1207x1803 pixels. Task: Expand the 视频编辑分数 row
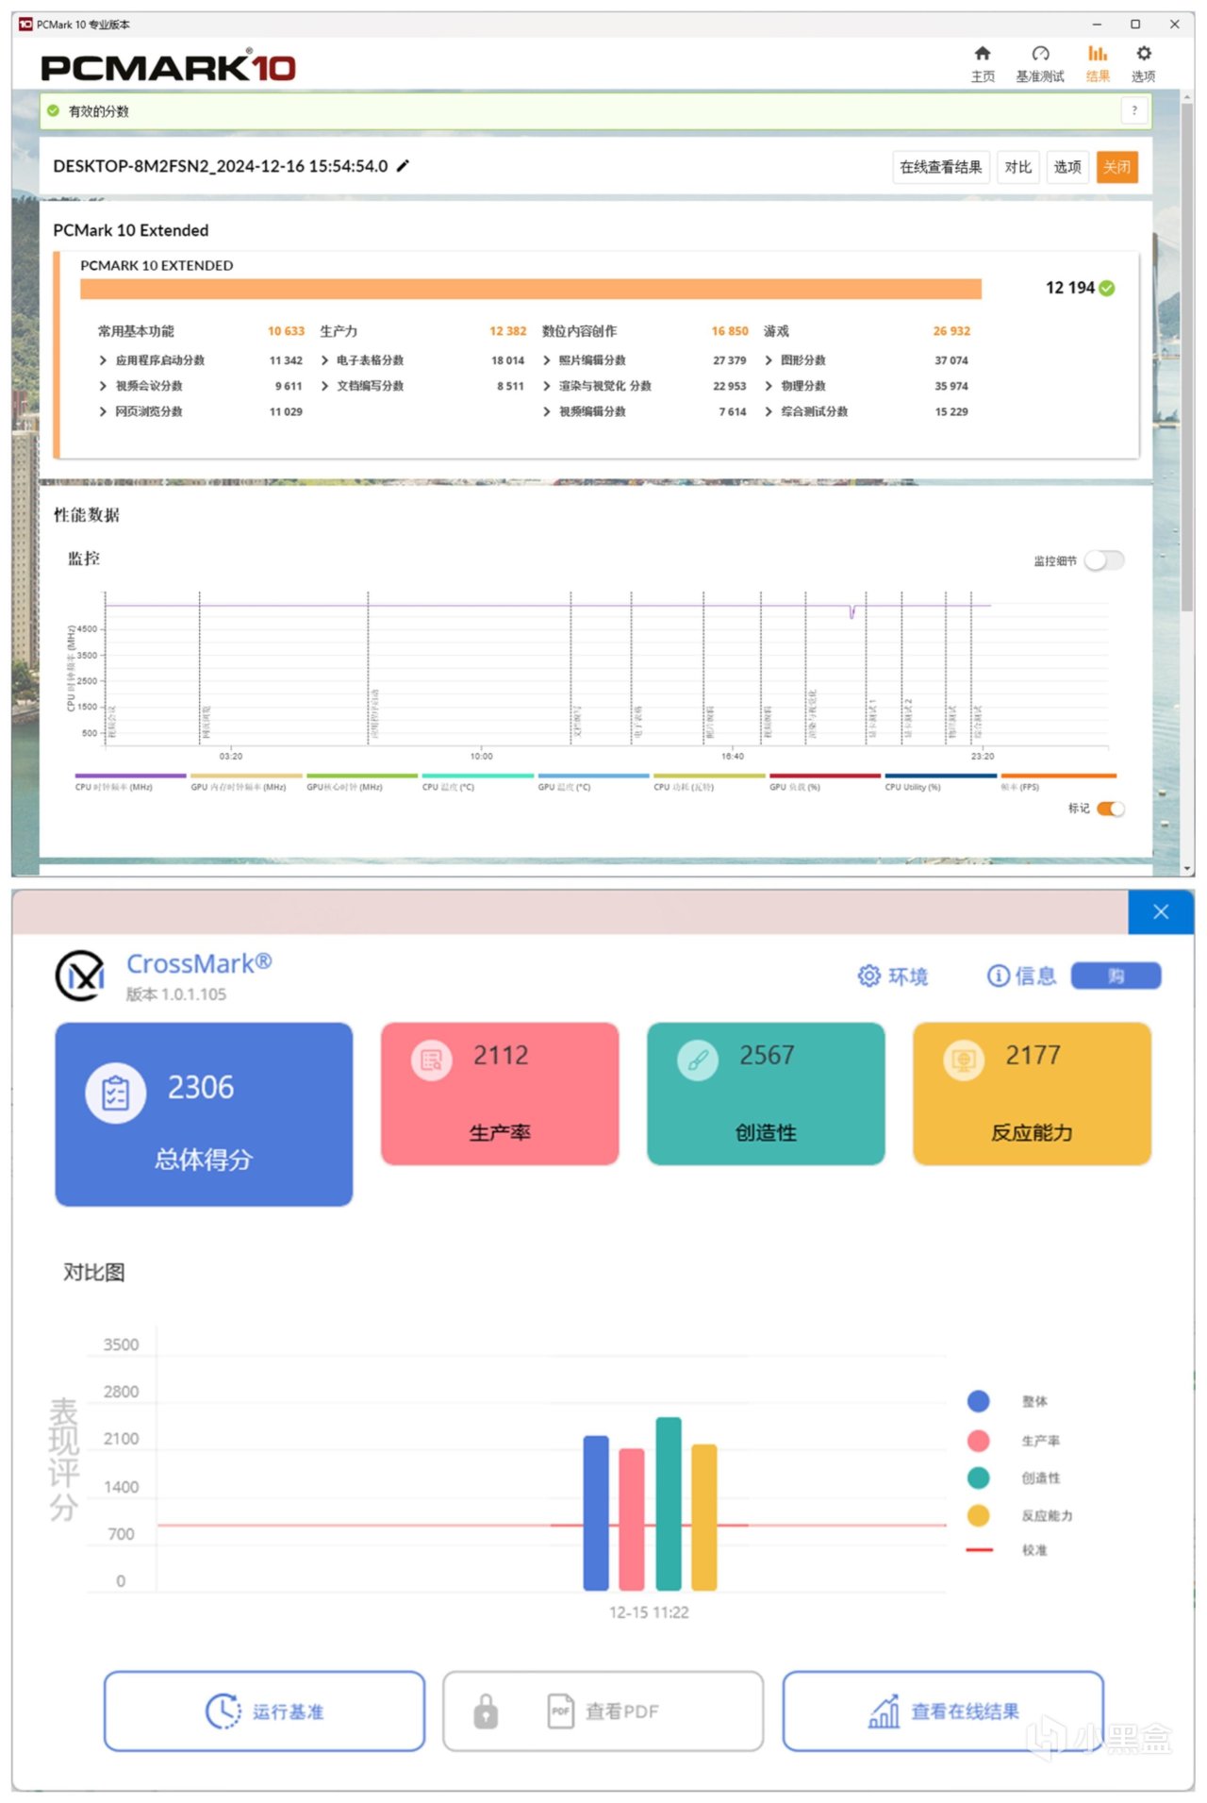[547, 411]
